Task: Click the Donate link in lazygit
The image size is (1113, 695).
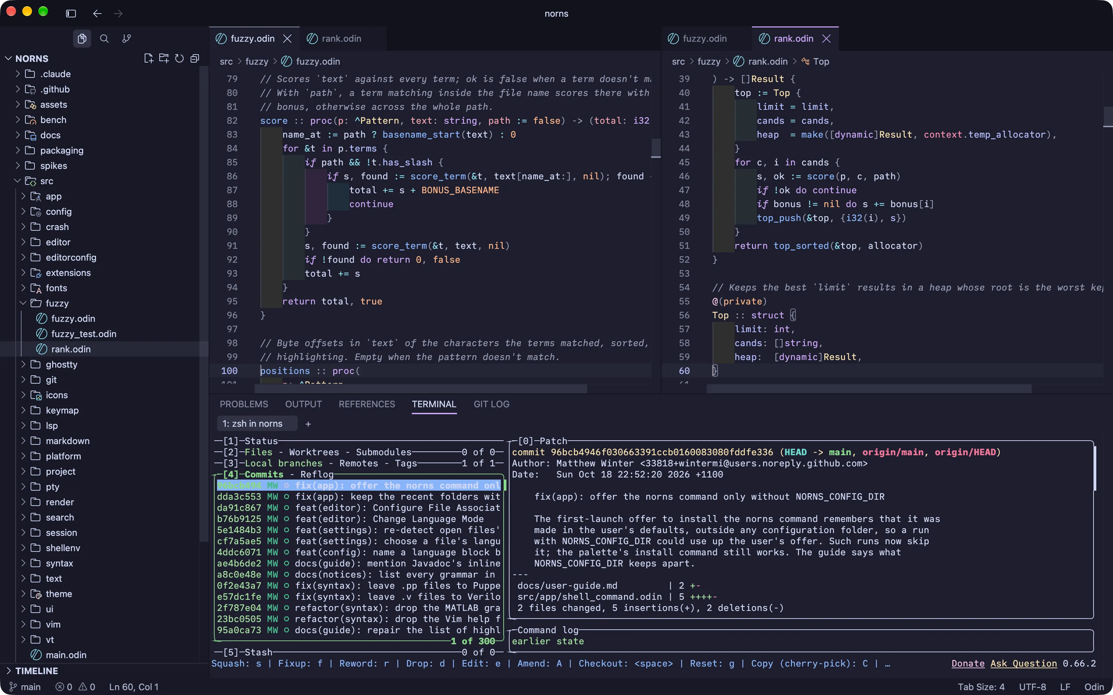Action: 968,663
